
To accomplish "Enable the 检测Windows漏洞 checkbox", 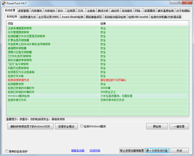I will 82,126.
